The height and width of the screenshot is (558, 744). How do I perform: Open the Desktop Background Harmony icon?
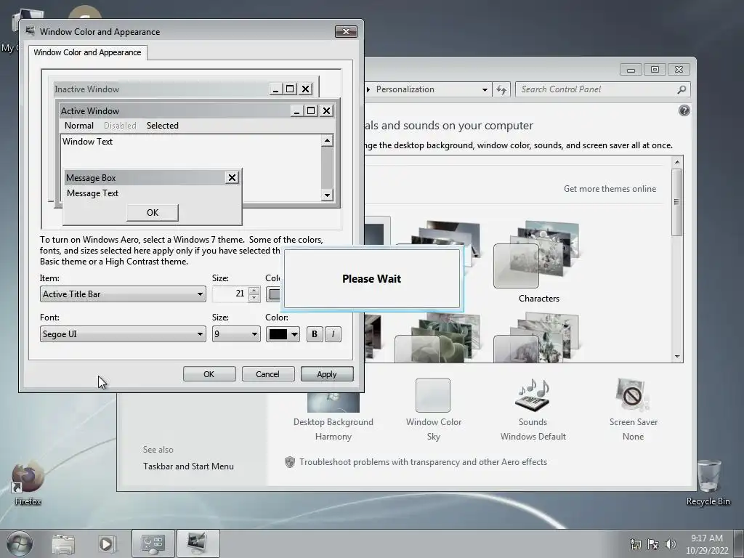tap(333, 403)
